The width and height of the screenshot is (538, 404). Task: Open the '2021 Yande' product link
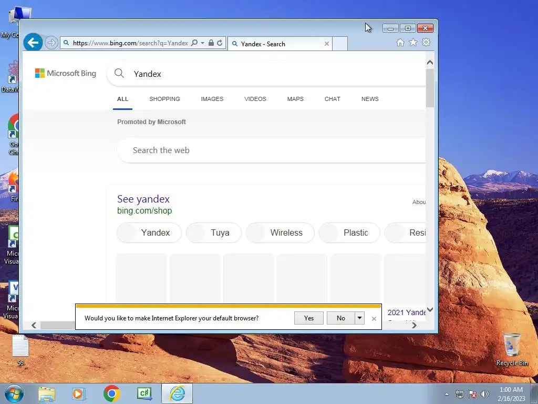407,312
